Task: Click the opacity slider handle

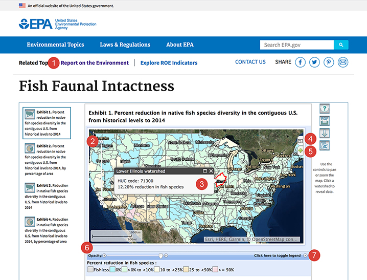Action: [x=160, y=255]
